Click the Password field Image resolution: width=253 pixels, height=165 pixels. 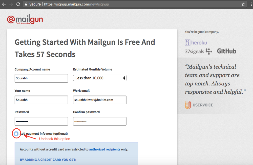pyautogui.click(x=41, y=121)
